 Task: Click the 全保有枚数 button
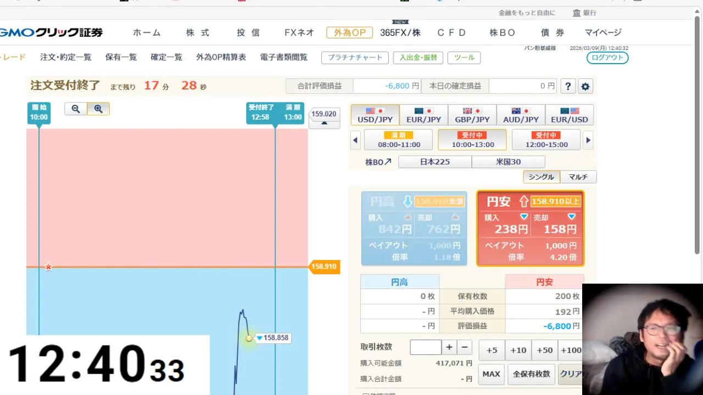531,374
